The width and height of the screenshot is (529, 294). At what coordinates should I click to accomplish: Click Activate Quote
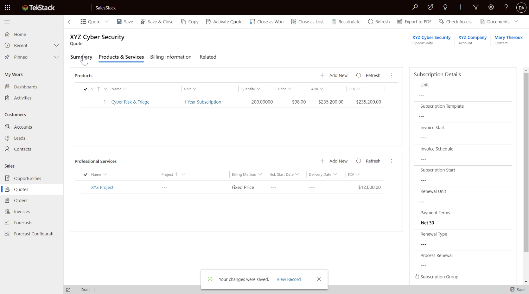(x=224, y=22)
